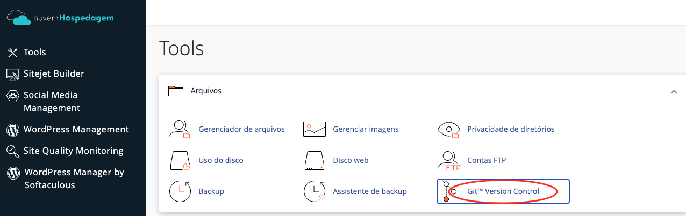686x216 pixels.
Task: Click the Site Quality Monitoring magnifier icon
Action: 13,151
